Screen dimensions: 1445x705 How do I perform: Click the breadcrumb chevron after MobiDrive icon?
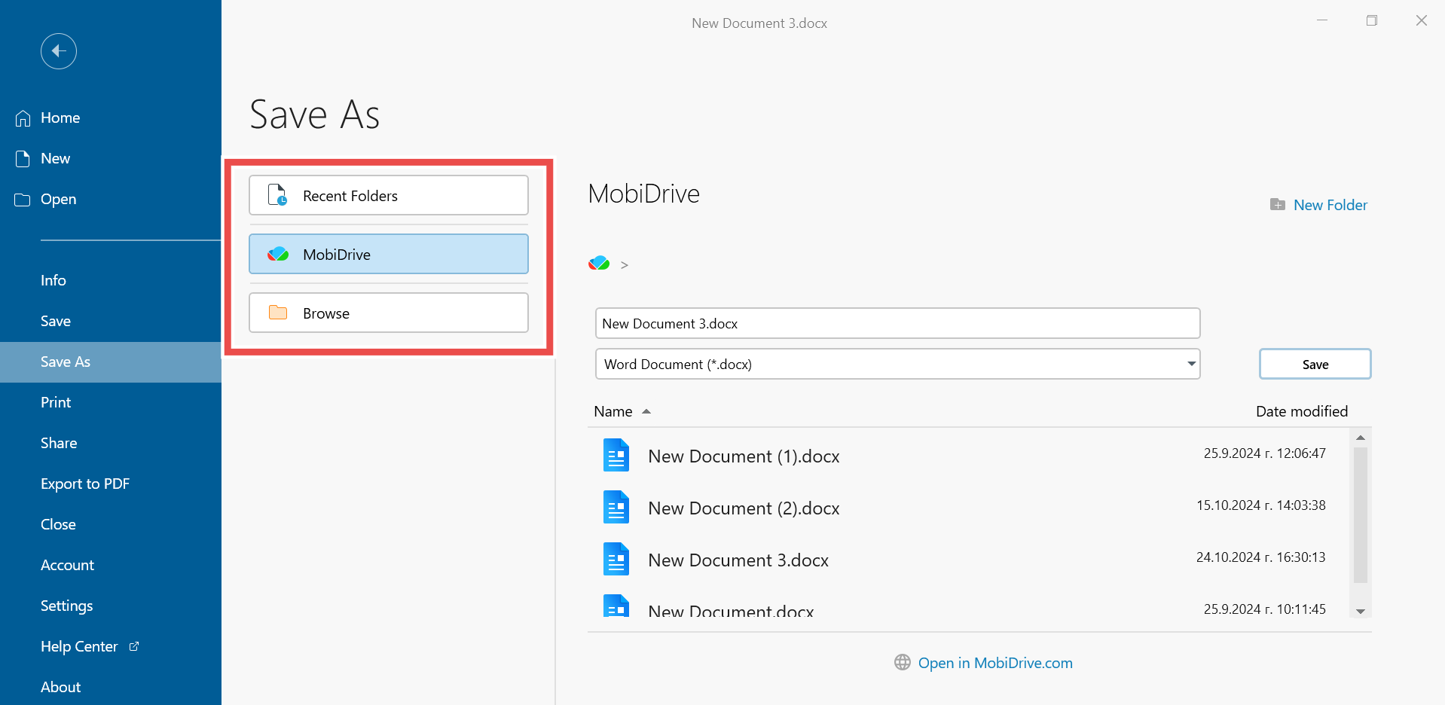pos(625,265)
